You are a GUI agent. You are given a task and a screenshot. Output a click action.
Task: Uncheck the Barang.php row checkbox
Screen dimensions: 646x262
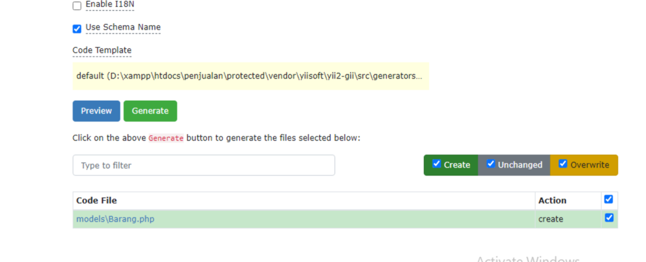click(609, 217)
